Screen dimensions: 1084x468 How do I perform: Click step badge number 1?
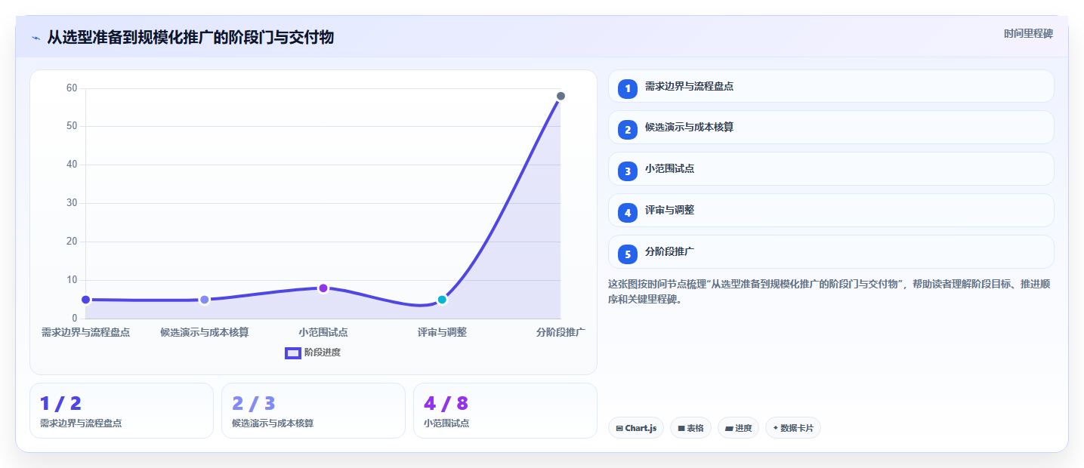(627, 89)
